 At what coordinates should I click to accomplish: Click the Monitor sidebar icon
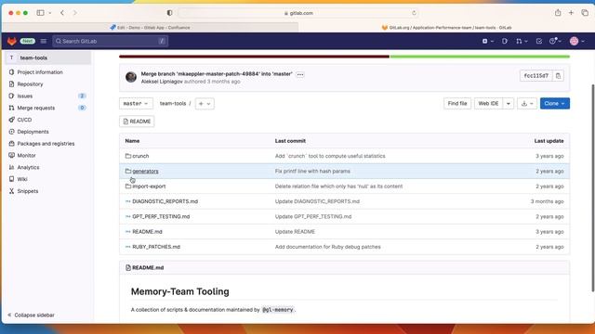point(11,155)
